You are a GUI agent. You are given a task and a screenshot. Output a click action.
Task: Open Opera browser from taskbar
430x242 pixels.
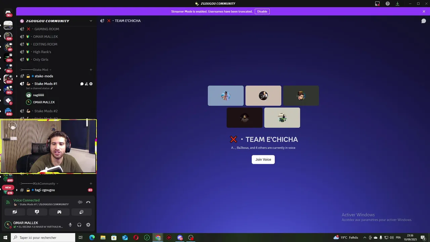[136, 238]
